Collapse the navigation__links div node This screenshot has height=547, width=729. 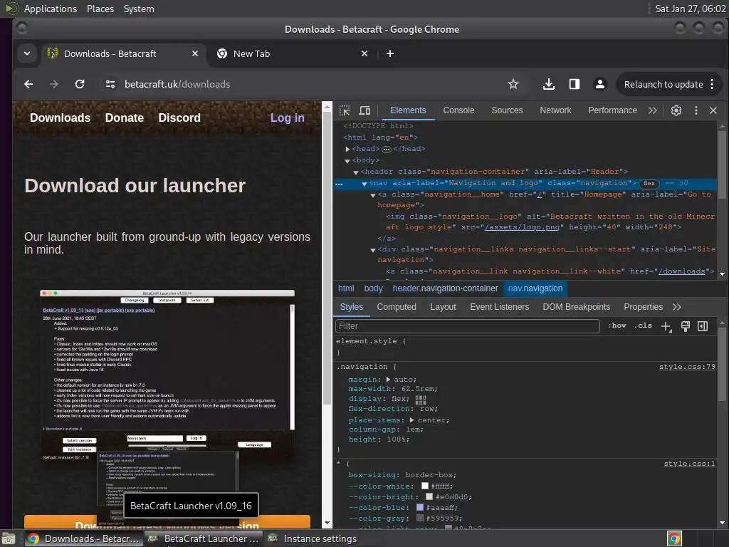coord(373,250)
